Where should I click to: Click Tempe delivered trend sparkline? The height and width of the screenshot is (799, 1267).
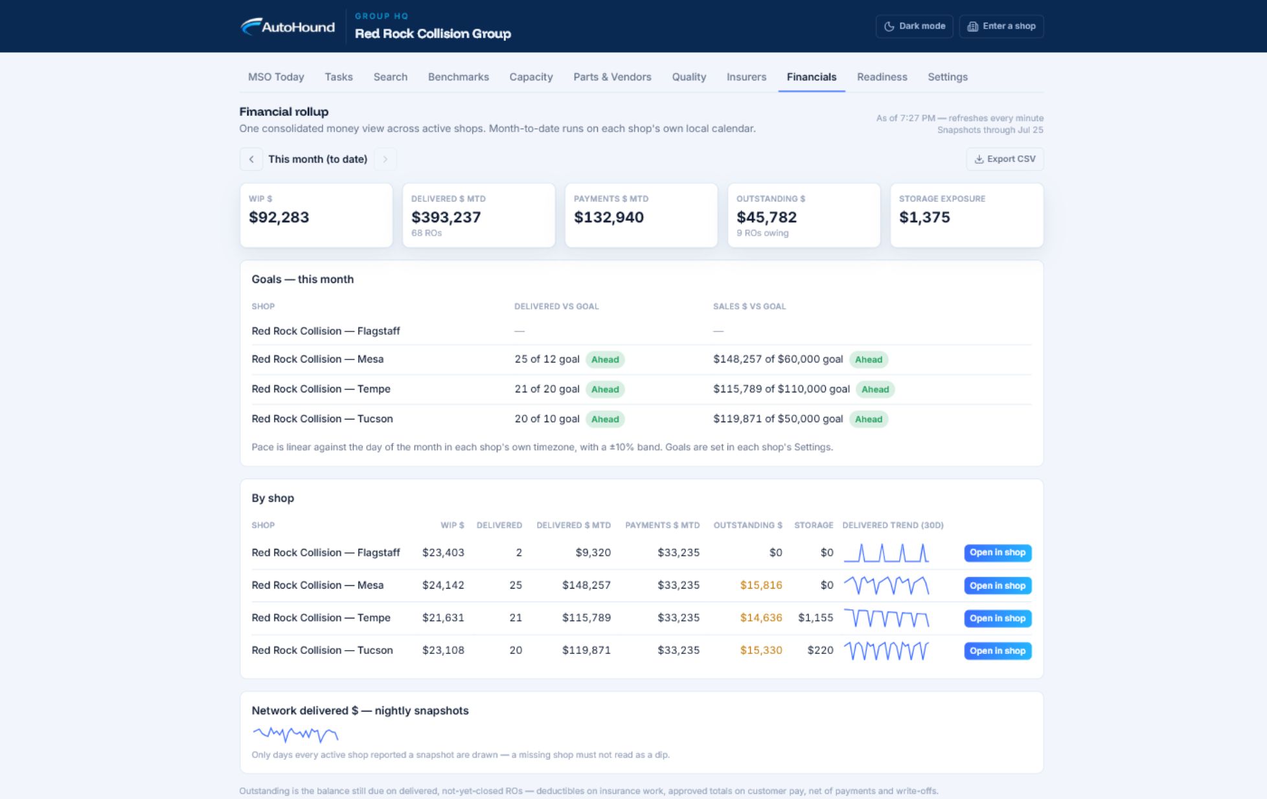click(x=886, y=618)
